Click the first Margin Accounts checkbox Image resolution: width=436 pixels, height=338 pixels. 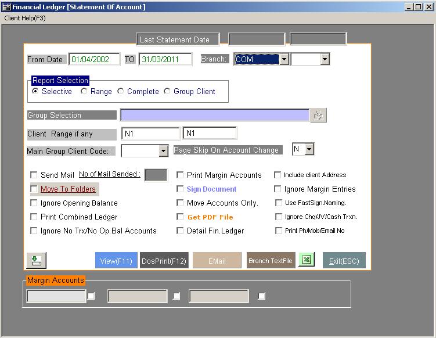91,296
